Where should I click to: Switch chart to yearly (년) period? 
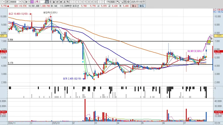click(x=57, y=2)
